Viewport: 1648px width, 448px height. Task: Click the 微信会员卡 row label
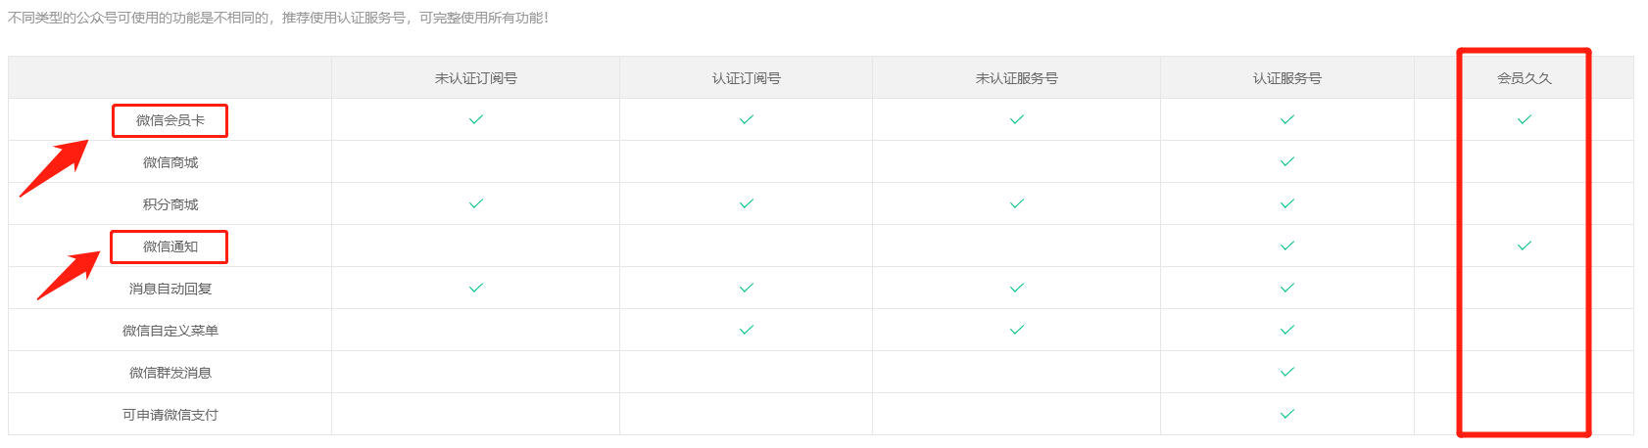(x=170, y=120)
